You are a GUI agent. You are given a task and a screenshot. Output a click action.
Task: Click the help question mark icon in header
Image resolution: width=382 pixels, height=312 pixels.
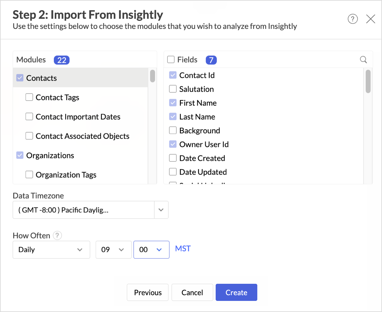pyautogui.click(x=353, y=19)
